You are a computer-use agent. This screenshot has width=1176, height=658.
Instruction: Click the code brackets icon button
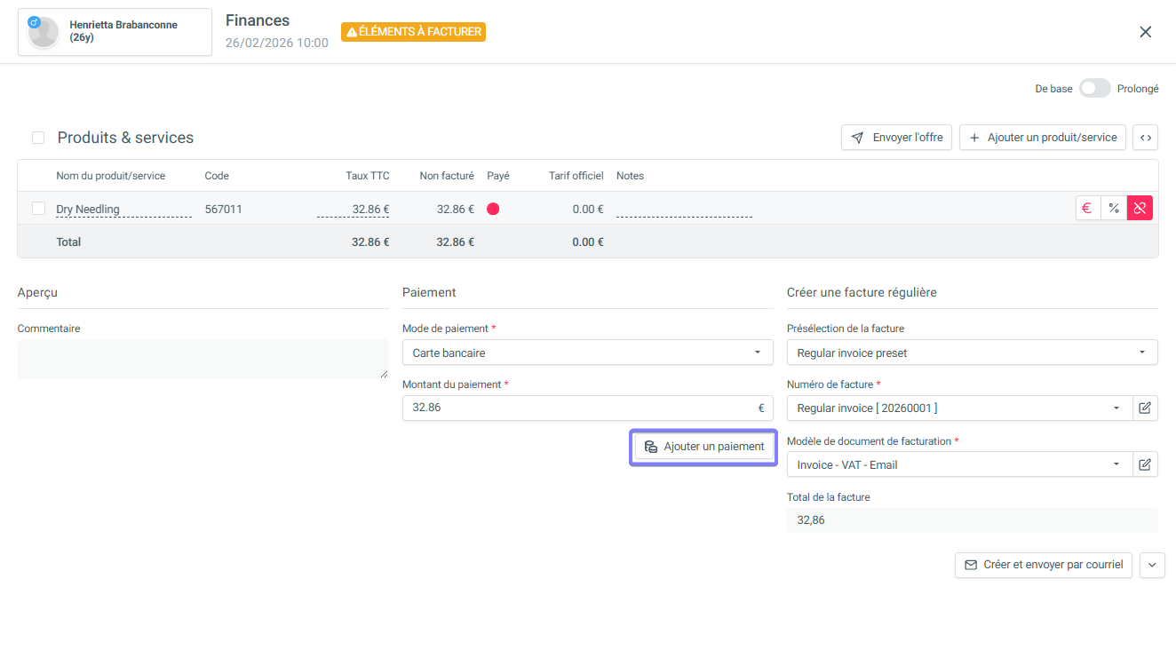[1146, 138]
